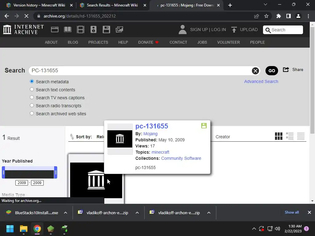Click SIGN UP link
The width and height of the screenshot is (315, 236).
click(199, 29)
